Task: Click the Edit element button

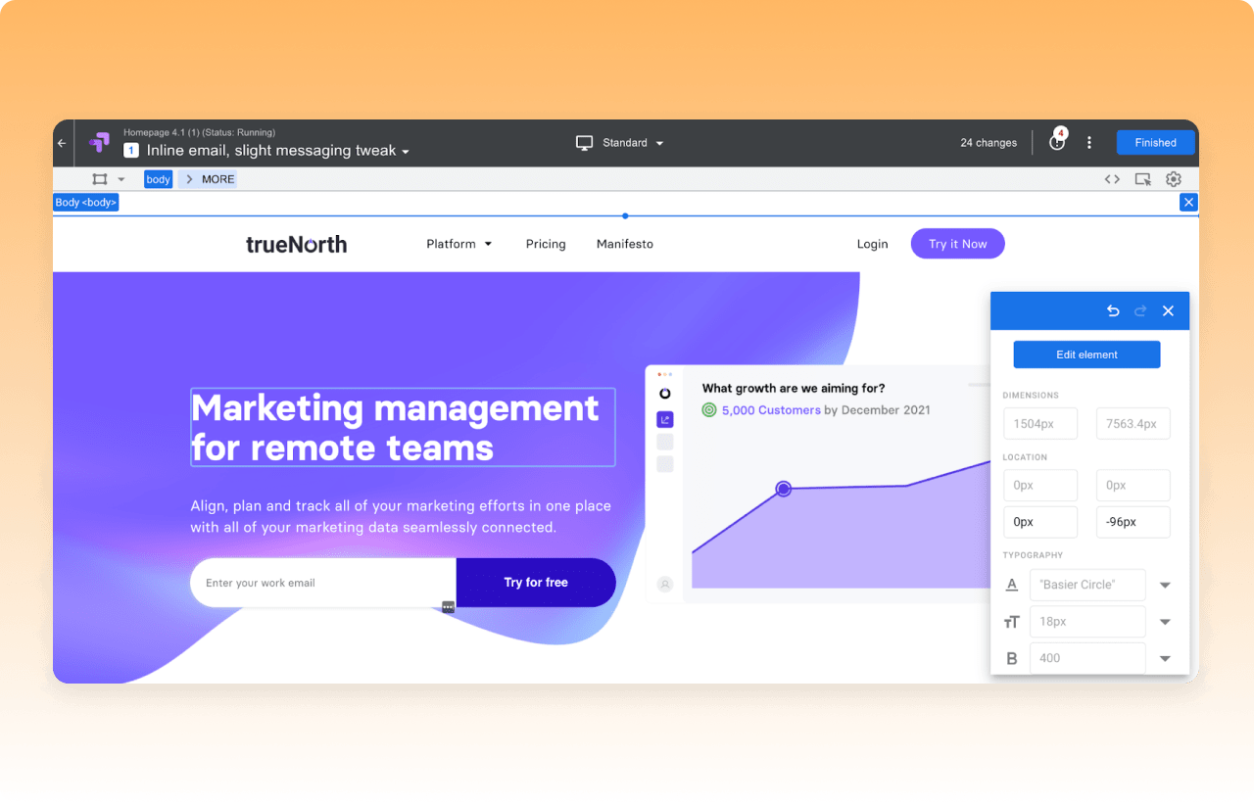Action: [1086, 354]
